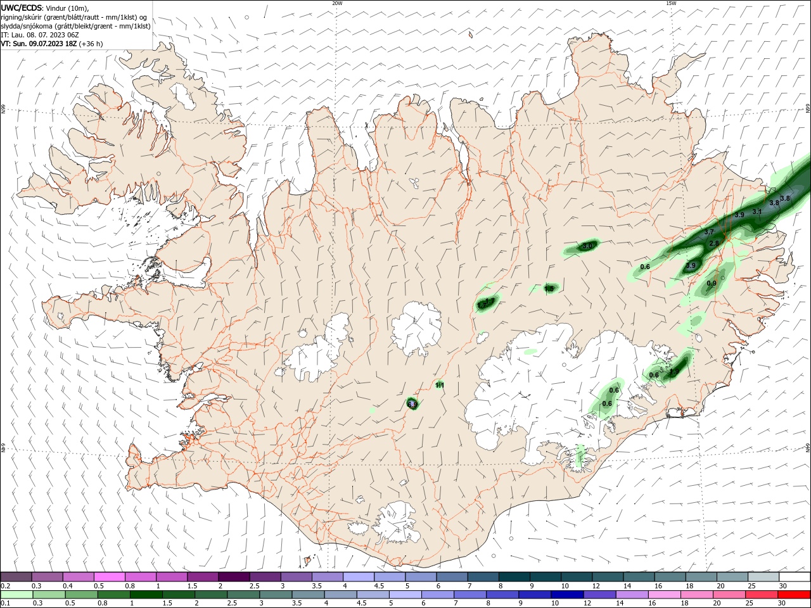
Task: Click the bright pink 0.5–0.8 snow legend swatch
Action: coord(109,576)
